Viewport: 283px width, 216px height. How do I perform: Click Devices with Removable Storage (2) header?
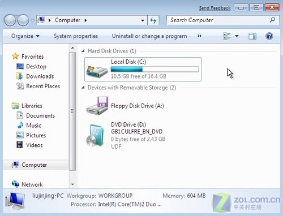[x=132, y=88]
